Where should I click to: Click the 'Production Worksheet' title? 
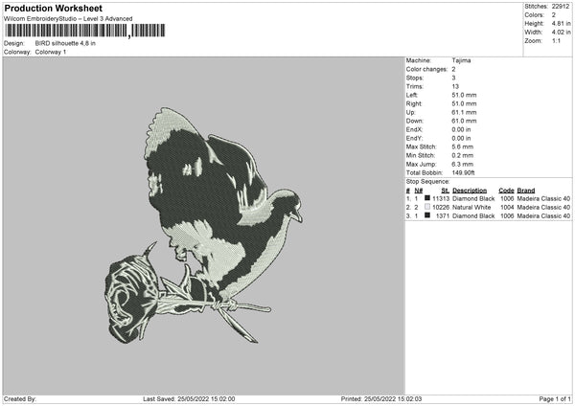tap(53, 8)
